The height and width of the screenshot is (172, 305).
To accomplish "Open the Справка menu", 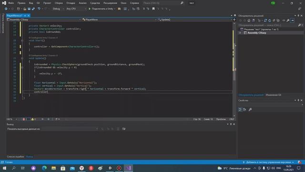I will [x=134, y=3].
